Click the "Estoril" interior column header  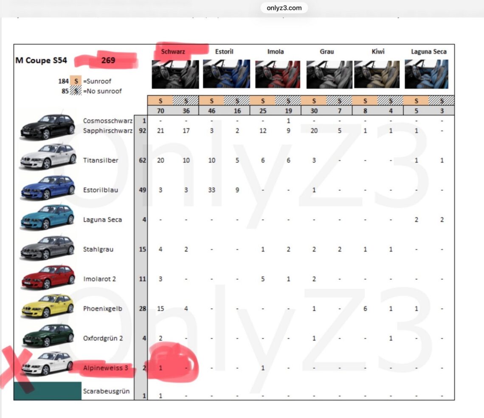(224, 51)
